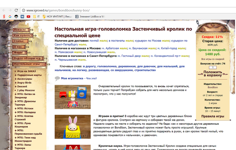Click the browser back arrow
236x150 pixels.
click(x=3, y=10)
